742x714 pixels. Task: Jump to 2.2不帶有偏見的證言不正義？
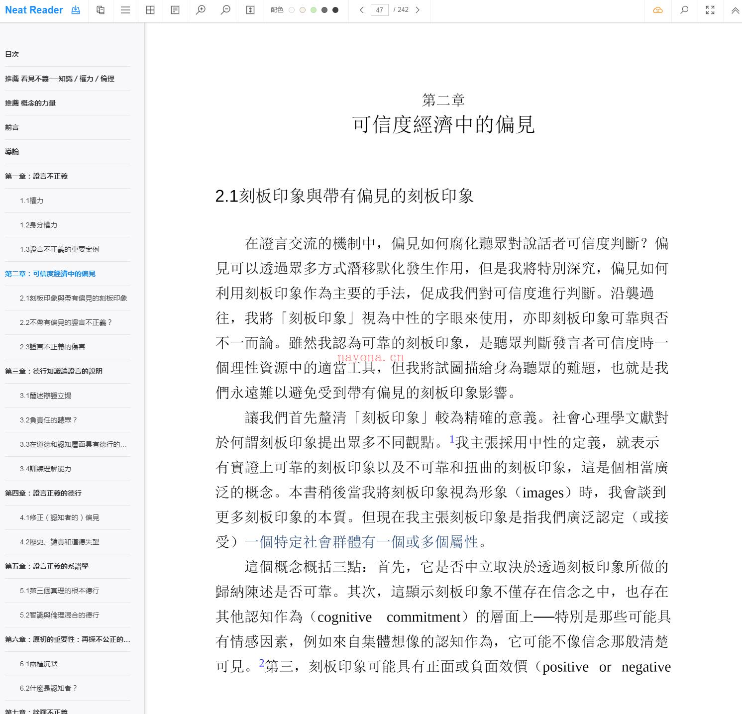coord(67,322)
